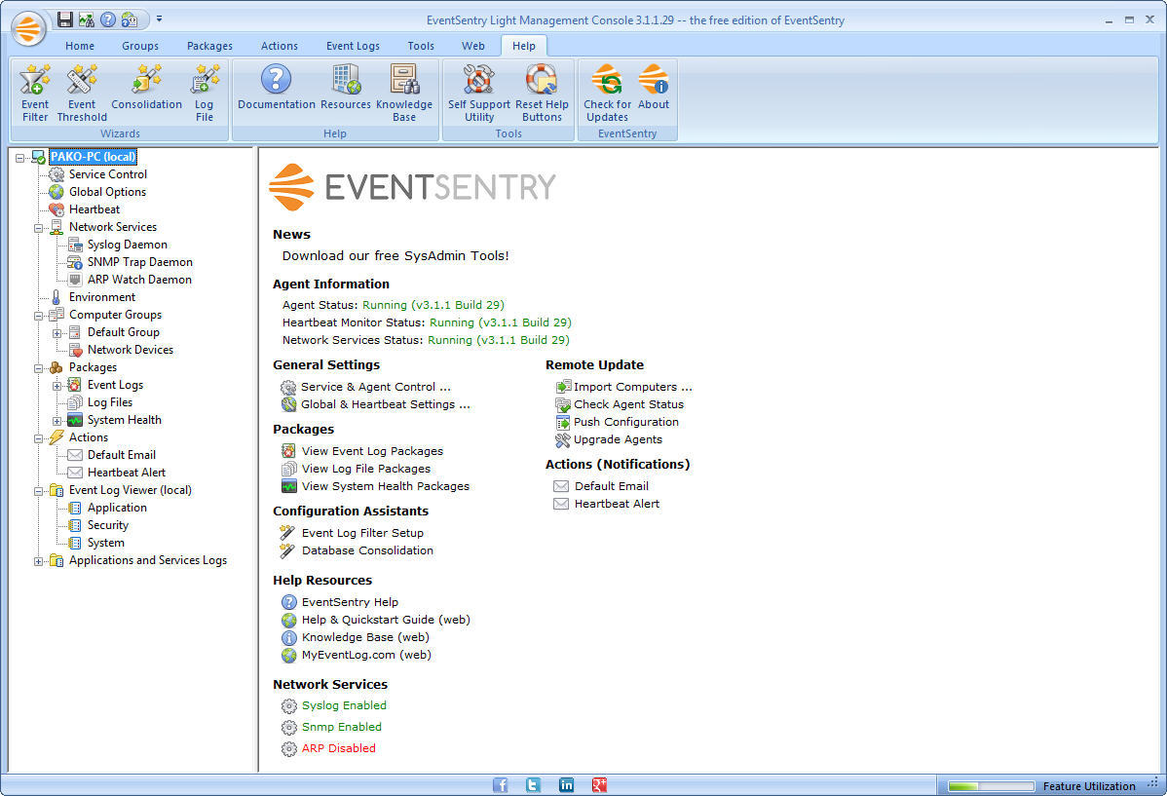Expand the System Health node
This screenshot has width=1167, height=796.
coord(57,421)
